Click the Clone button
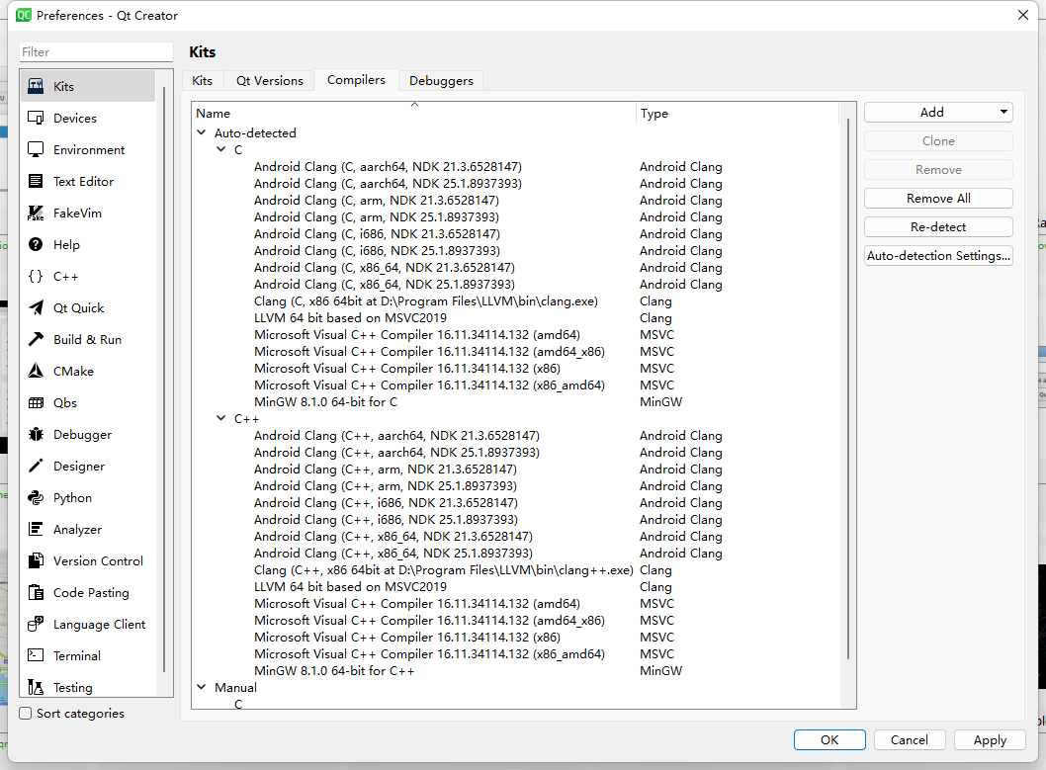The width and height of the screenshot is (1046, 770). point(938,140)
